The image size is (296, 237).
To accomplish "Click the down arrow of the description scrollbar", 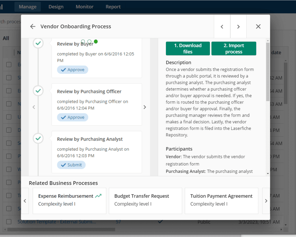I will (x=268, y=174).
